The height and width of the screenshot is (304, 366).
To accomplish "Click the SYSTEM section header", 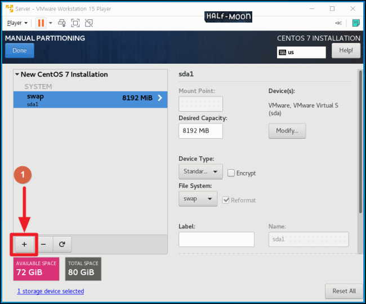I will (38, 86).
